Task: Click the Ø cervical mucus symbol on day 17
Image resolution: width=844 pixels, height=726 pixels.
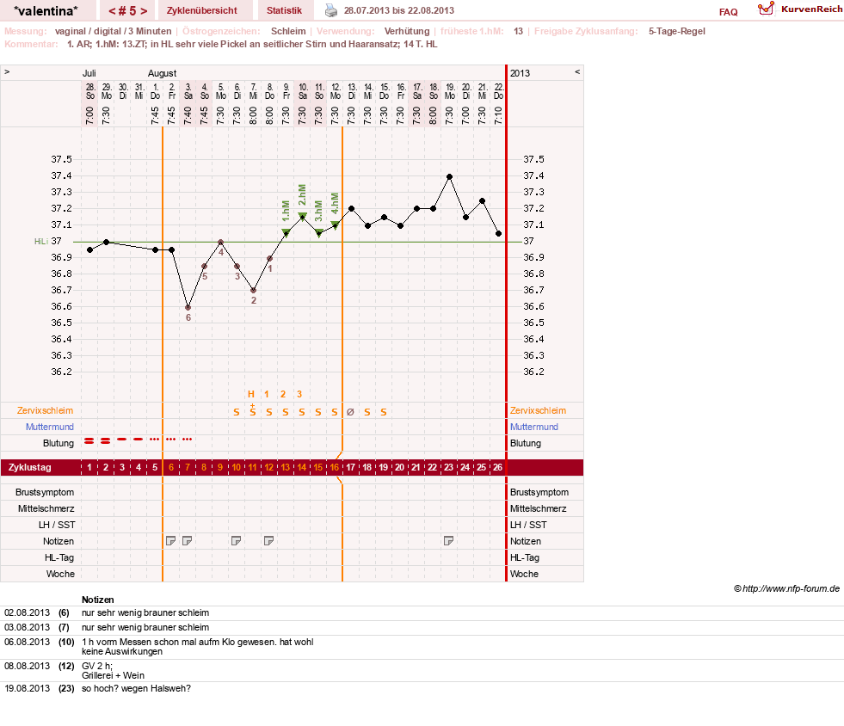Action: tap(350, 412)
